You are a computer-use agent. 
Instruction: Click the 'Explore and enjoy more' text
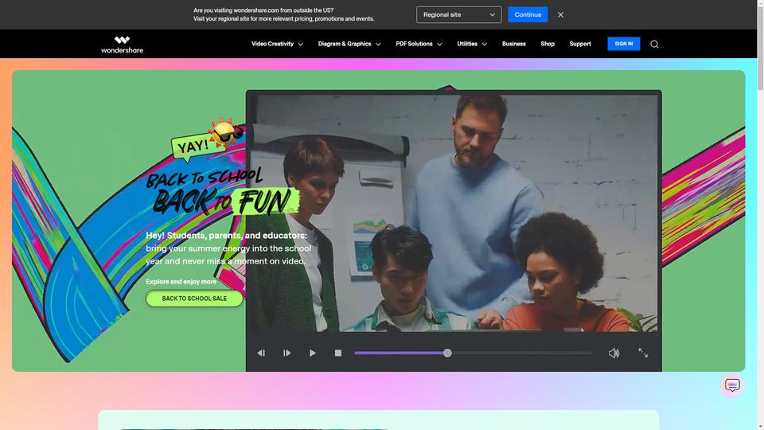(181, 282)
